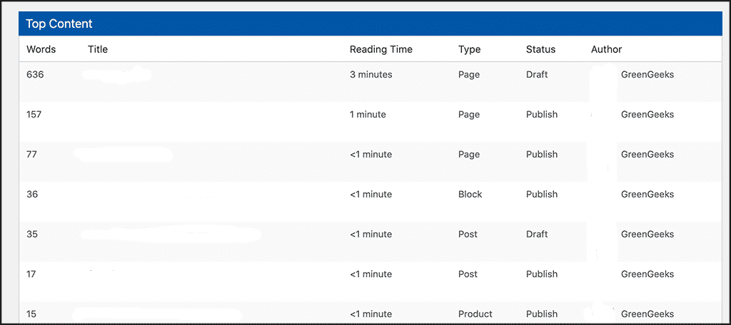Click the Post type in the 17-word row

coord(468,274)
